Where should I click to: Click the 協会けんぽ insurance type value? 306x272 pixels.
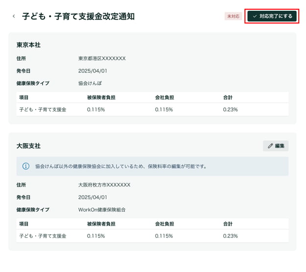coord(90,83)
